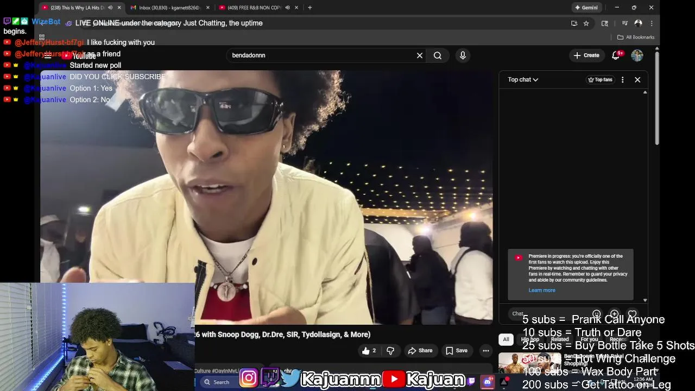Image resolution: width=695 pixels, height=391 pixels.
Task: Open tab search icon in toolbar
Action: click(604, 23)
